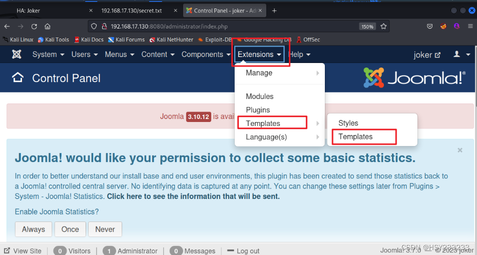This screenshot has width=477, height=255.
Task: Open the Menus dropdown menu
Action: 120,54
